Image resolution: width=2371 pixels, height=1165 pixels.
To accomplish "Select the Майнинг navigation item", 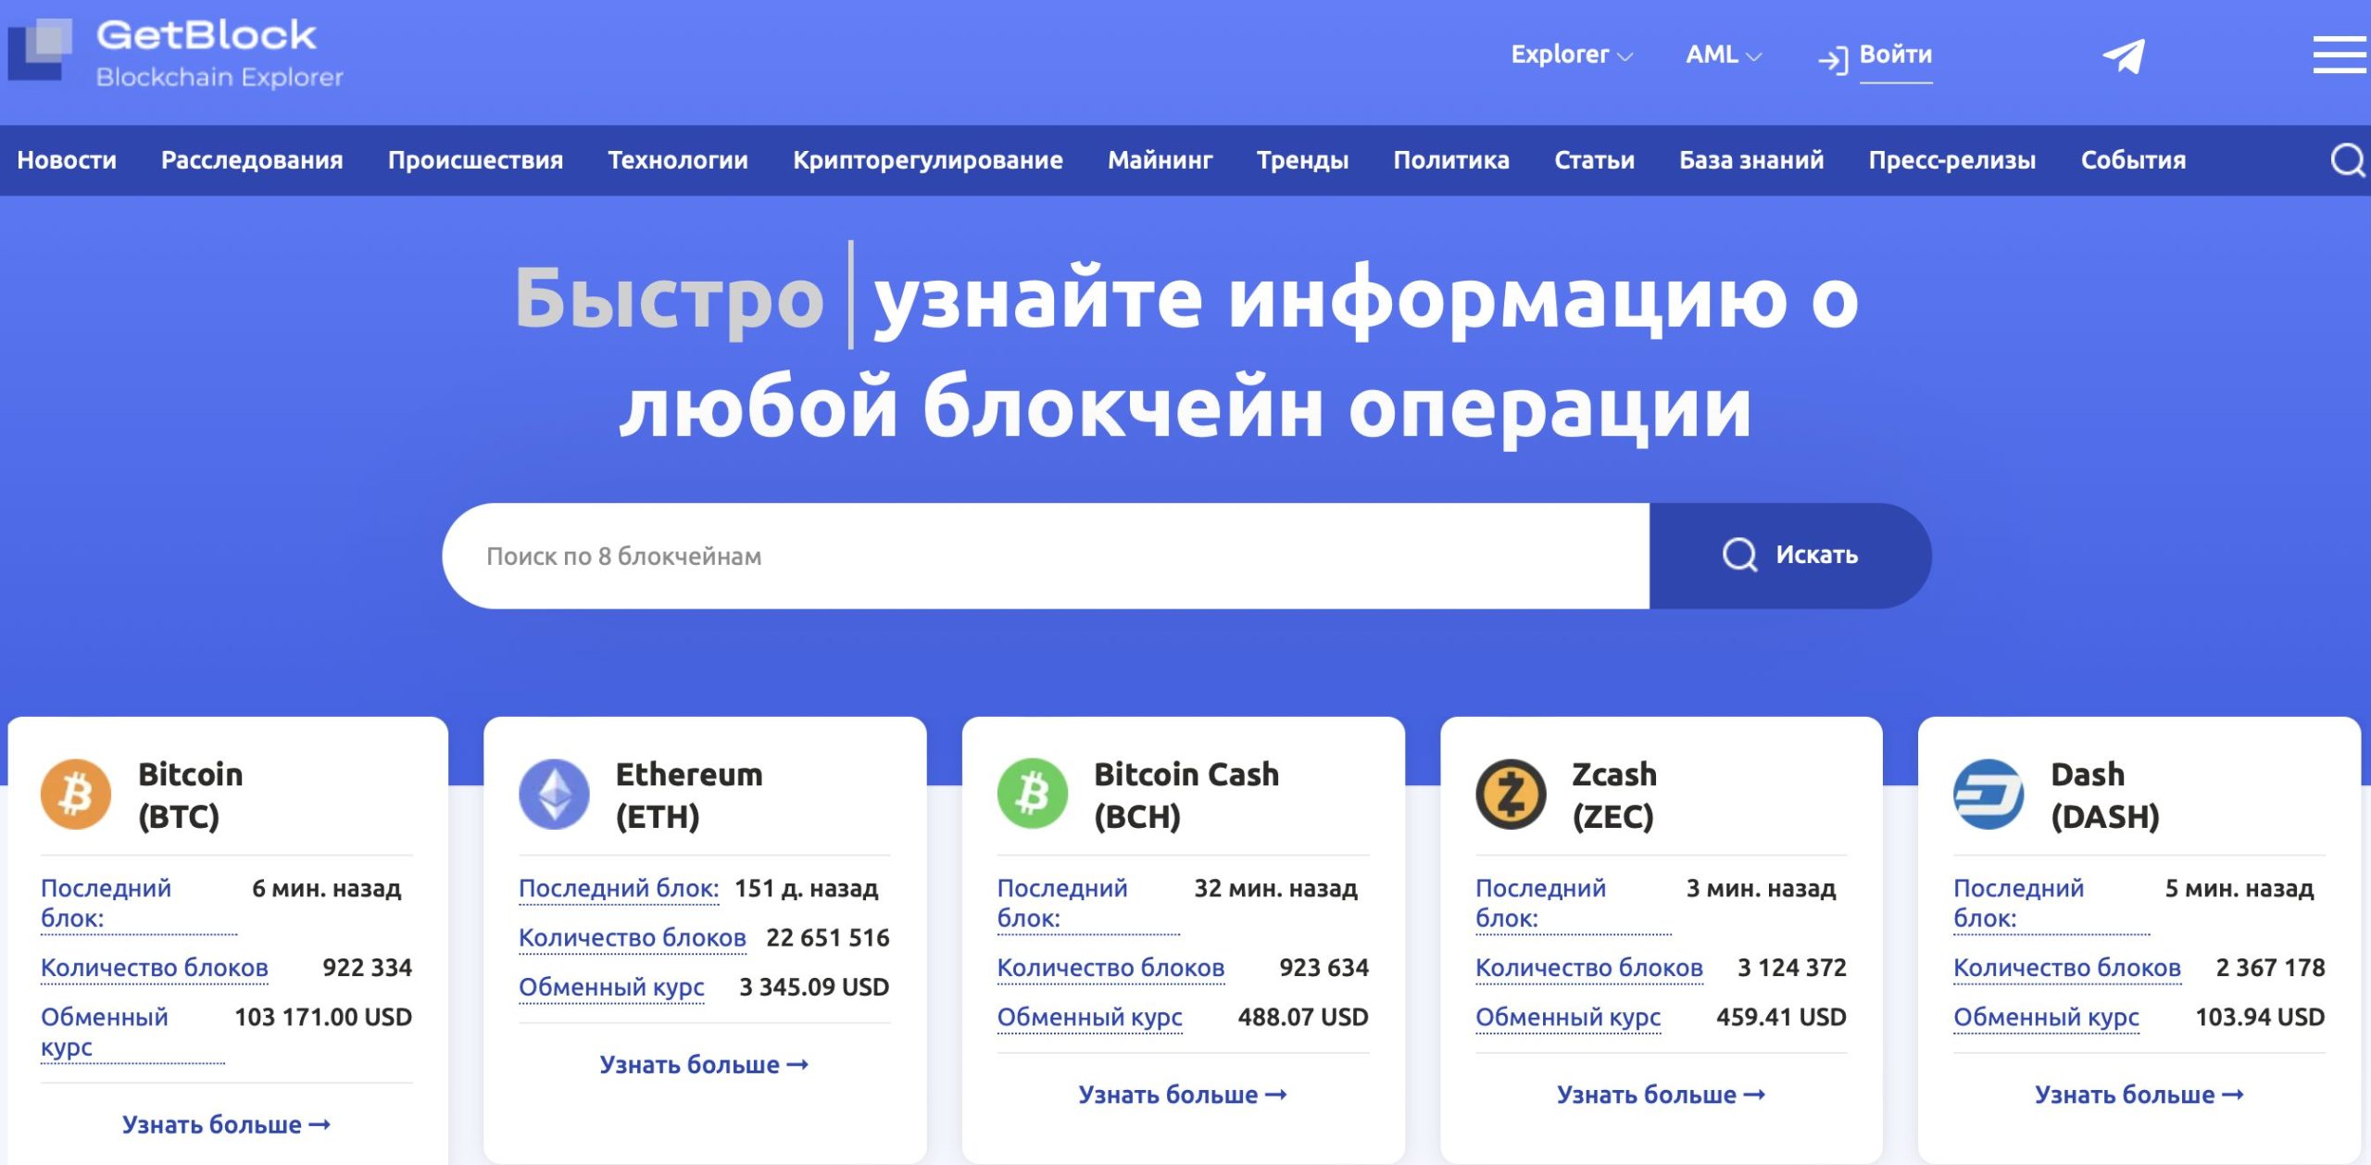I will (1160, 160).
